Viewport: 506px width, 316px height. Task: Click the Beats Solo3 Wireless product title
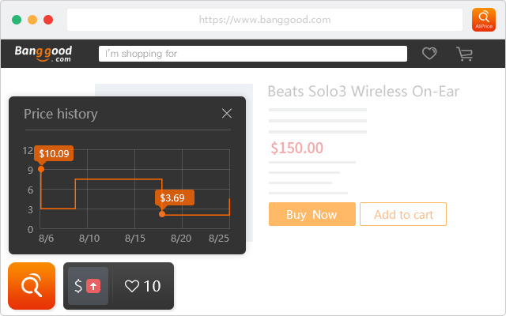coord(363,92)
